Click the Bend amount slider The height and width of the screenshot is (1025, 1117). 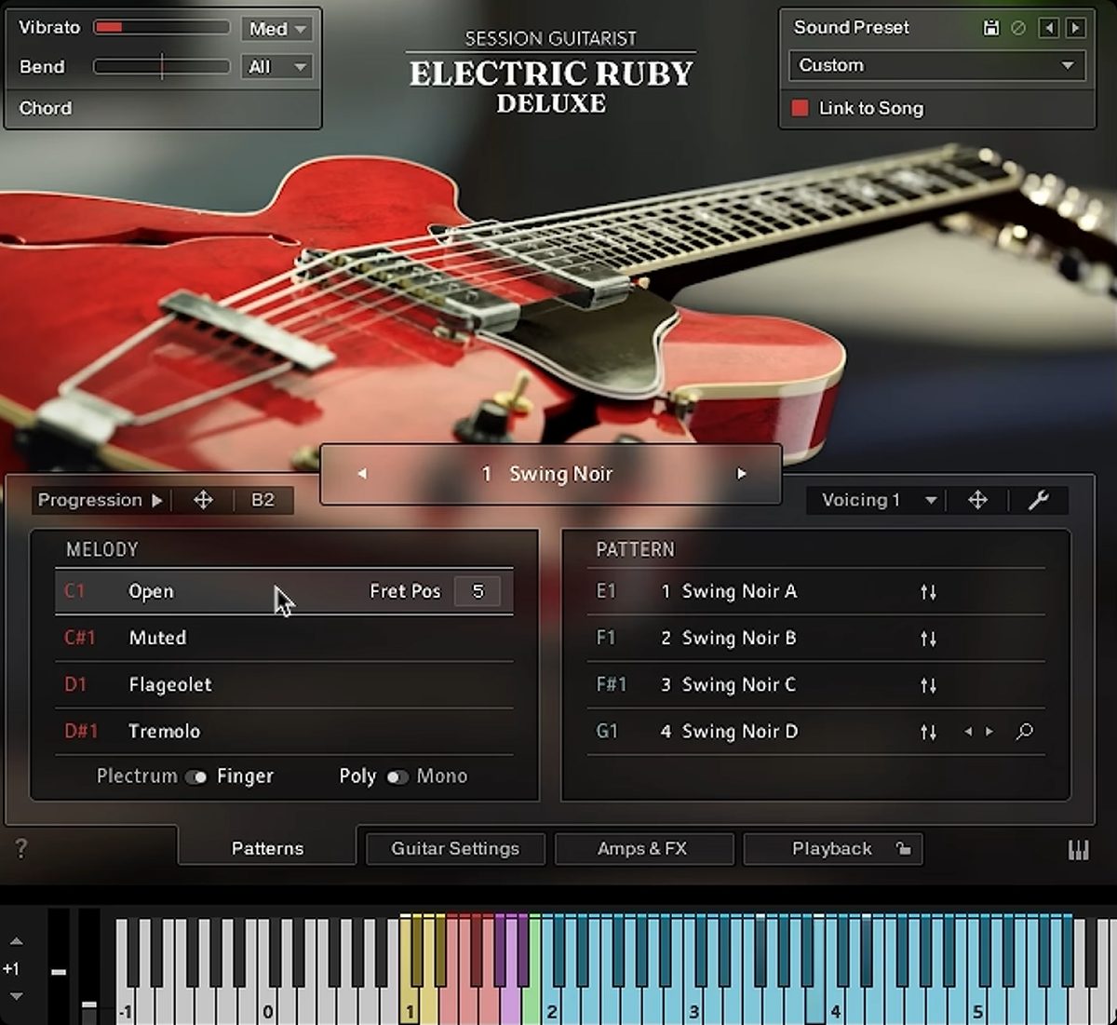[161, 66]
